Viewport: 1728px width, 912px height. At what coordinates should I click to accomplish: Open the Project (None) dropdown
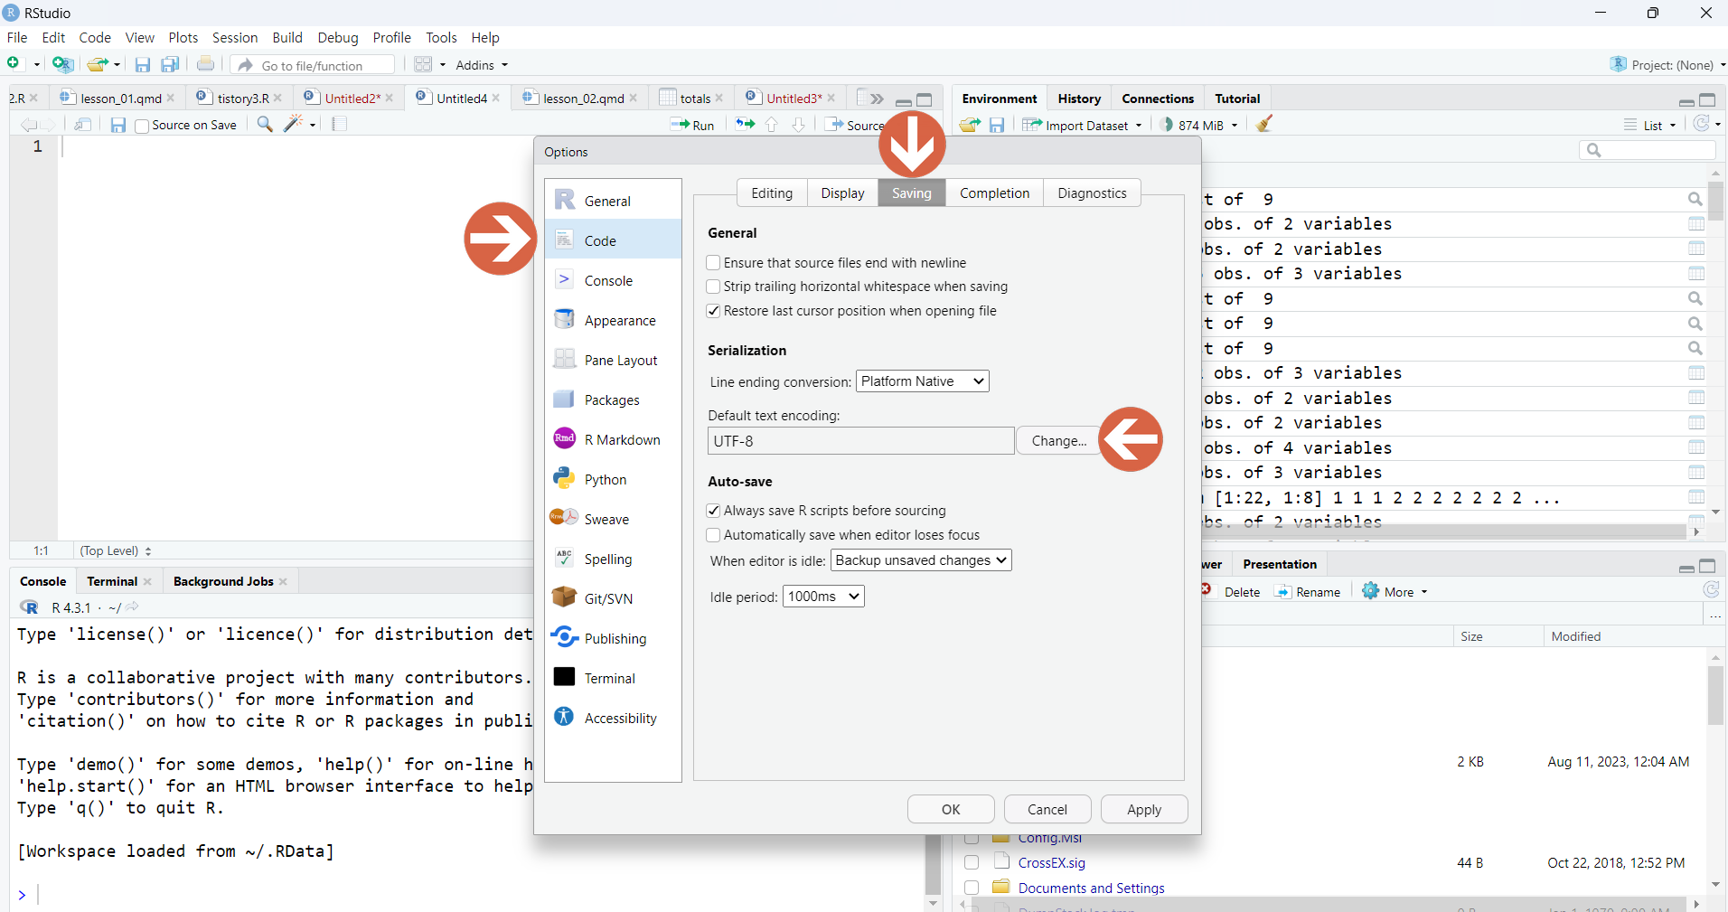click(x=1667, y=65)
